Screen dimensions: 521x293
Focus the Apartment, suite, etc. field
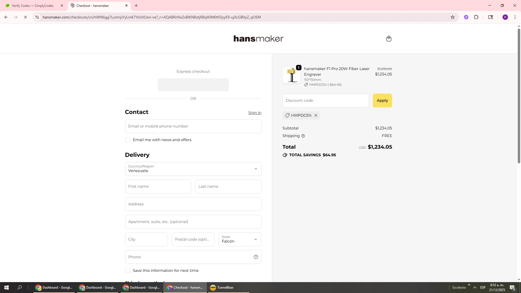(193, 222)
